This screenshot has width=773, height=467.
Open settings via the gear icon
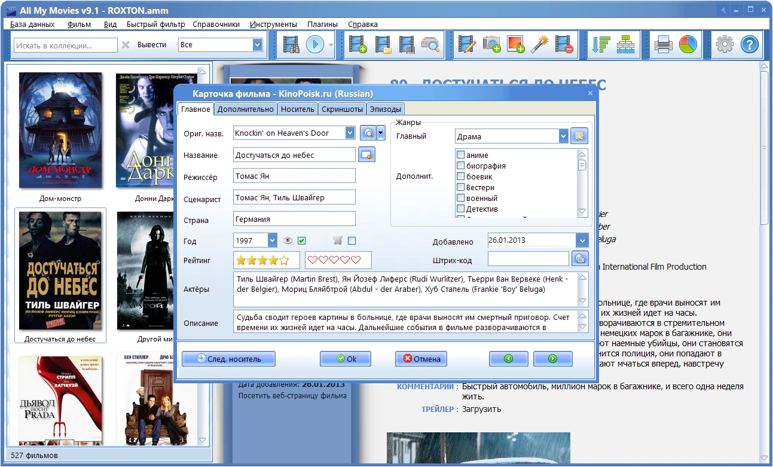[x=725, y=44]
